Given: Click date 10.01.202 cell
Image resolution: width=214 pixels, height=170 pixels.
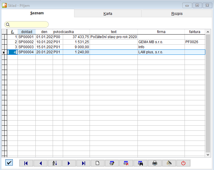Looking at the screenshot, I should tap(44, 42).
